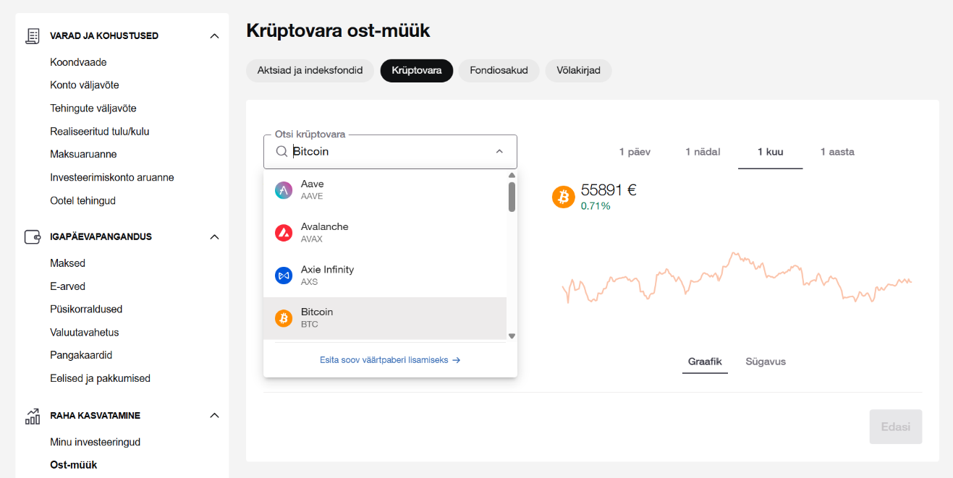Switch to the Sügavus view
The height and width of the screenshot is (478, 953).
(766, 362)
